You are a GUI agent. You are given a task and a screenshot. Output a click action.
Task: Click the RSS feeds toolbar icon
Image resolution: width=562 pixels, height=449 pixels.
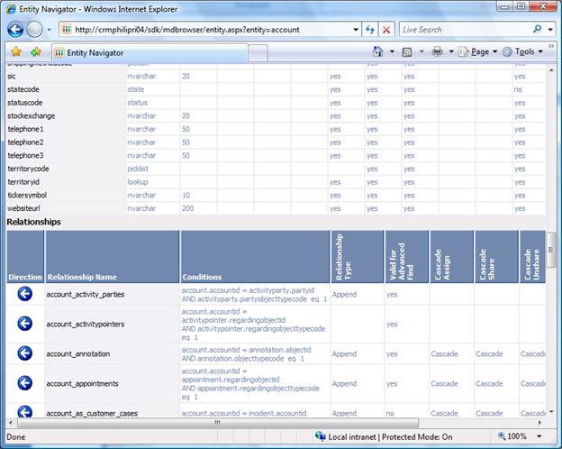(x=408, y=52)
